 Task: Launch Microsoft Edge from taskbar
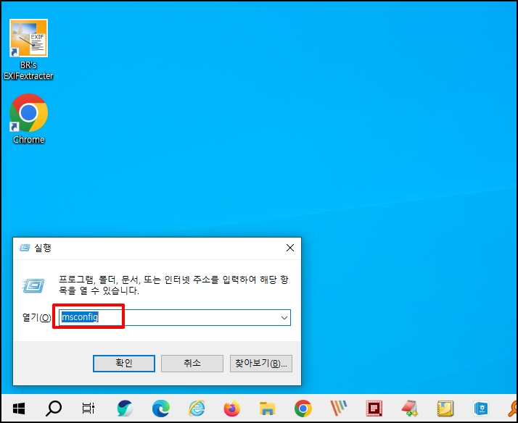tap(161, 409)
